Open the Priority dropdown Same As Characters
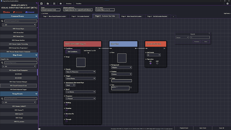Viewport: 231px width, 130px height. pyautogui.click(x=81, y=72)
